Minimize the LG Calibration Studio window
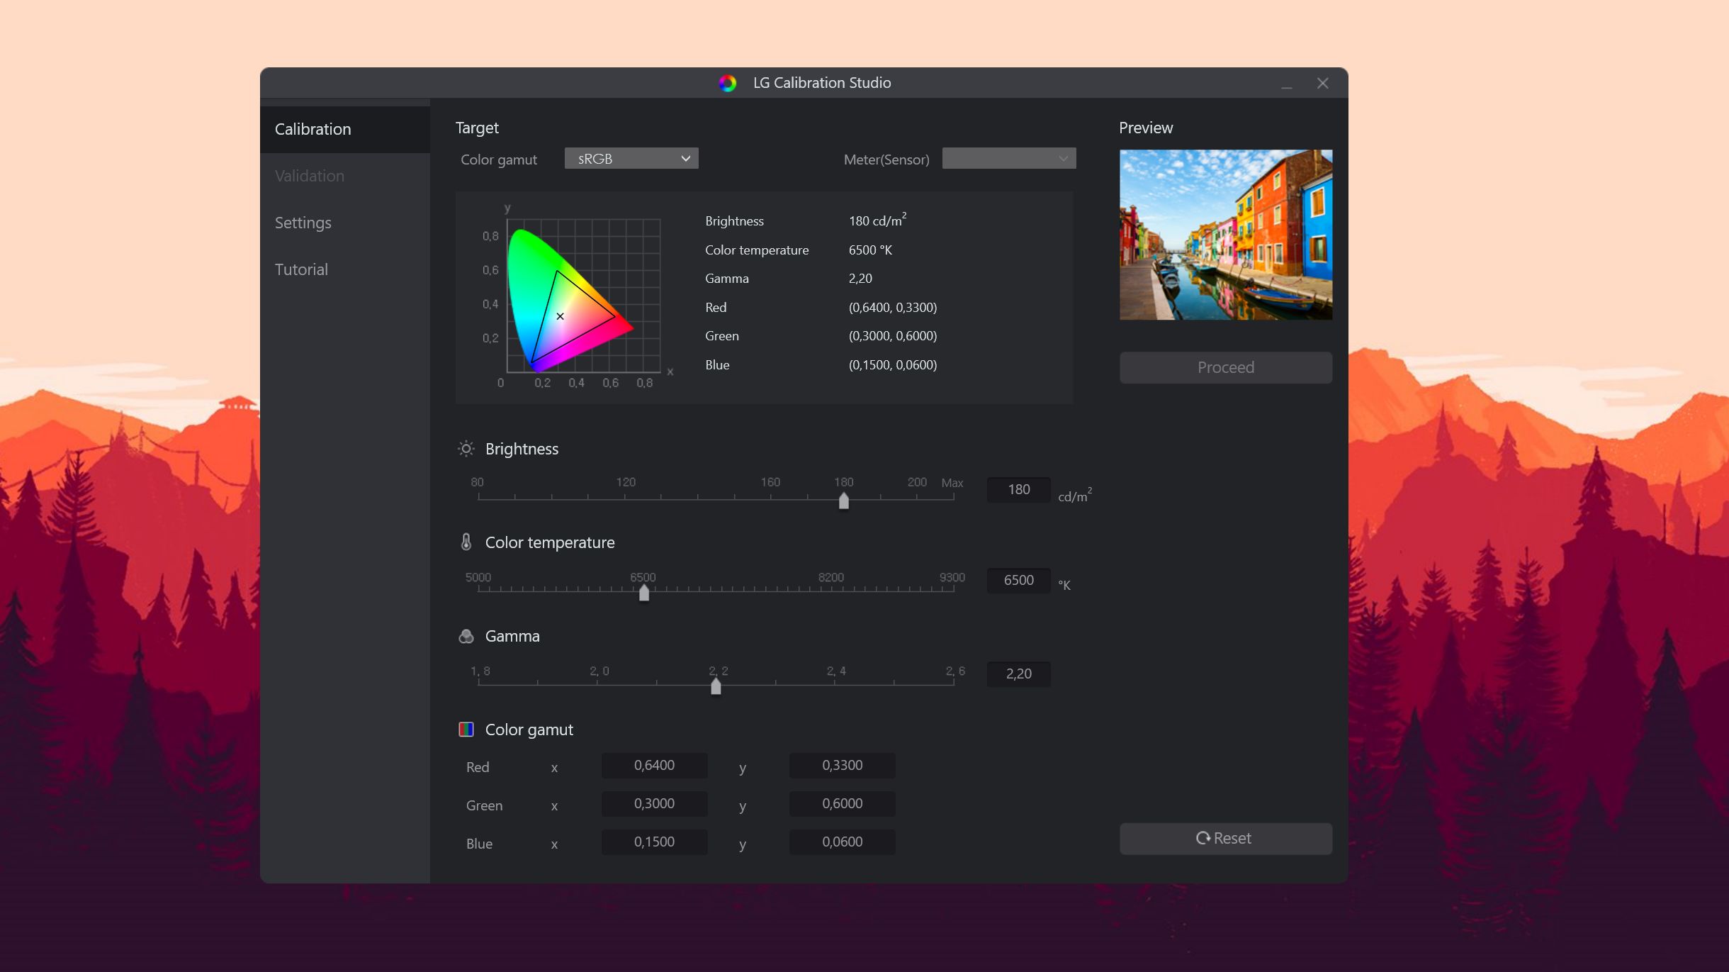This screenshot has height=972, width=1729. (1286, 84)
